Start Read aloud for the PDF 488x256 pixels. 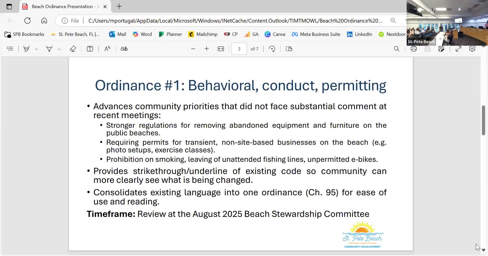(107, 49)
